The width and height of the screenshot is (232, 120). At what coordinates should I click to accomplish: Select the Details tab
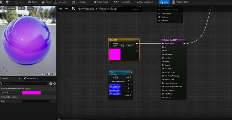pyautogui.click(x=5, y=79)
